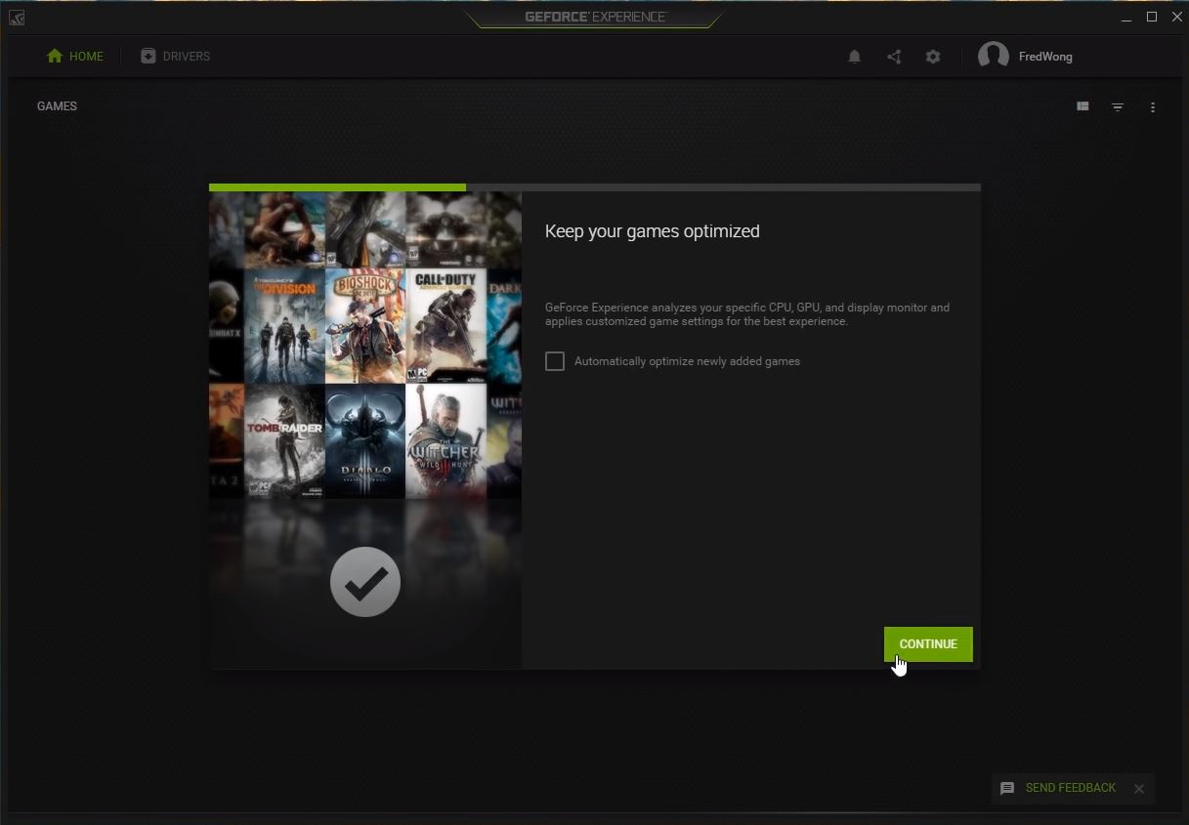This screenshot has height=825, width=1189.
Task: Click the Send Feedback link
Action: (1069, 788)
